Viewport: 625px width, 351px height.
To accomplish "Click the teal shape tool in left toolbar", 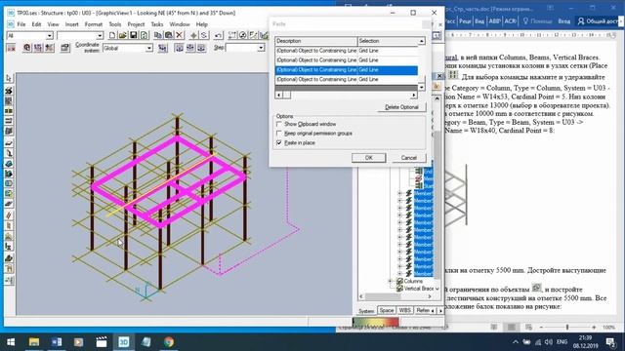I will (9, 163).
